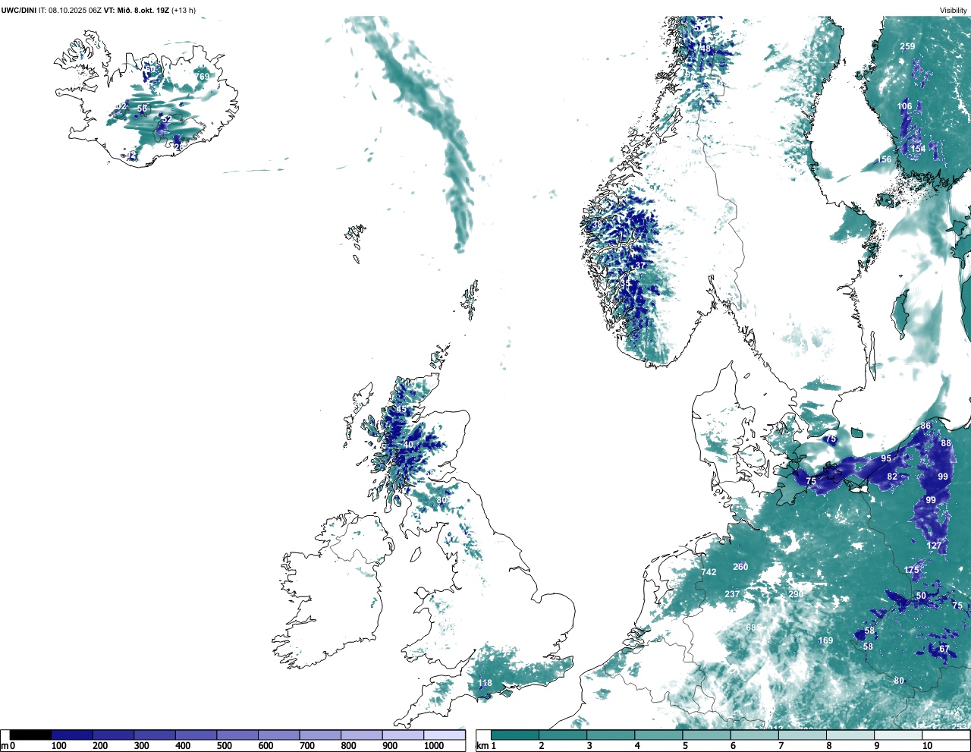Click the '175' visibility value on map
Image resolution: width=971 pixels, height=752 pixels.
tap(911, 570)
